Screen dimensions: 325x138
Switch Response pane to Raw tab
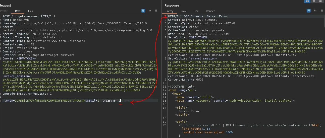(x=183, y=11)
